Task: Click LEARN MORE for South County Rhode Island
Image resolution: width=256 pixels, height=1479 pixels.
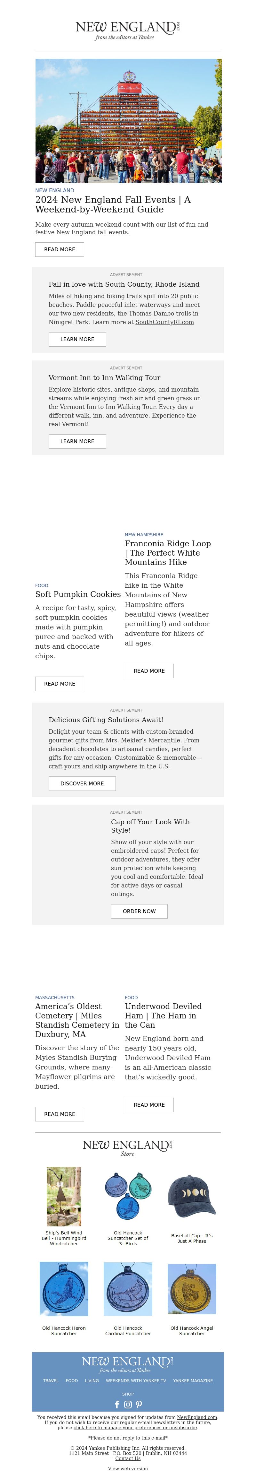Action: pos(77,339)
